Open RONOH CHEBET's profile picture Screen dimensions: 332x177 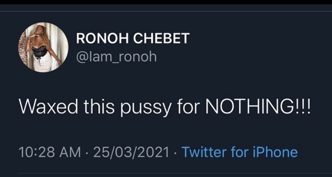point(43,47)
